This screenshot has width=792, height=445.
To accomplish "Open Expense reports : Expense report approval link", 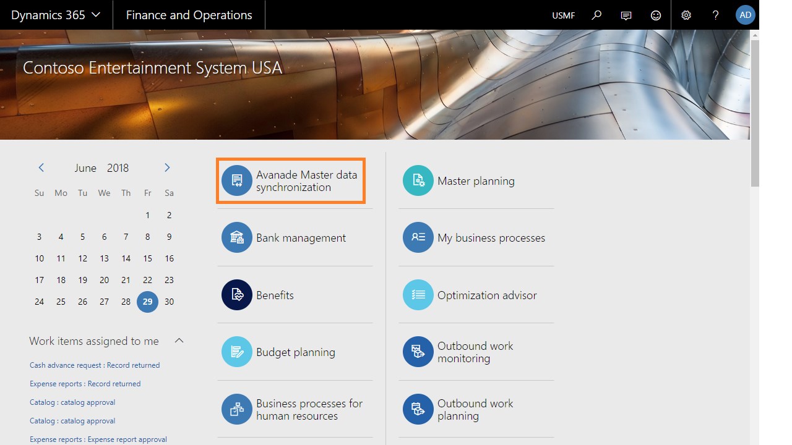I will click(98, 439).
